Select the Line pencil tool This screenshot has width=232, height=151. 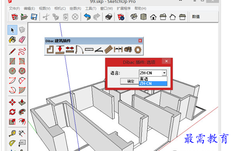(13, 51)
